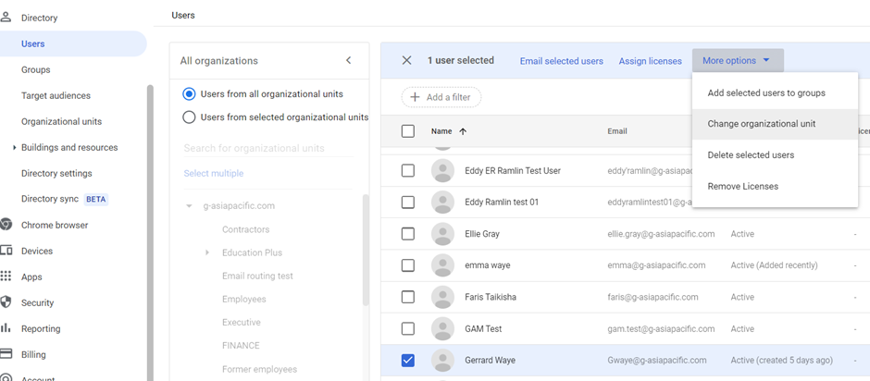The image size is (870, 381).
Task: Click the organizational units list scrollbar
Action: point(365,250)
